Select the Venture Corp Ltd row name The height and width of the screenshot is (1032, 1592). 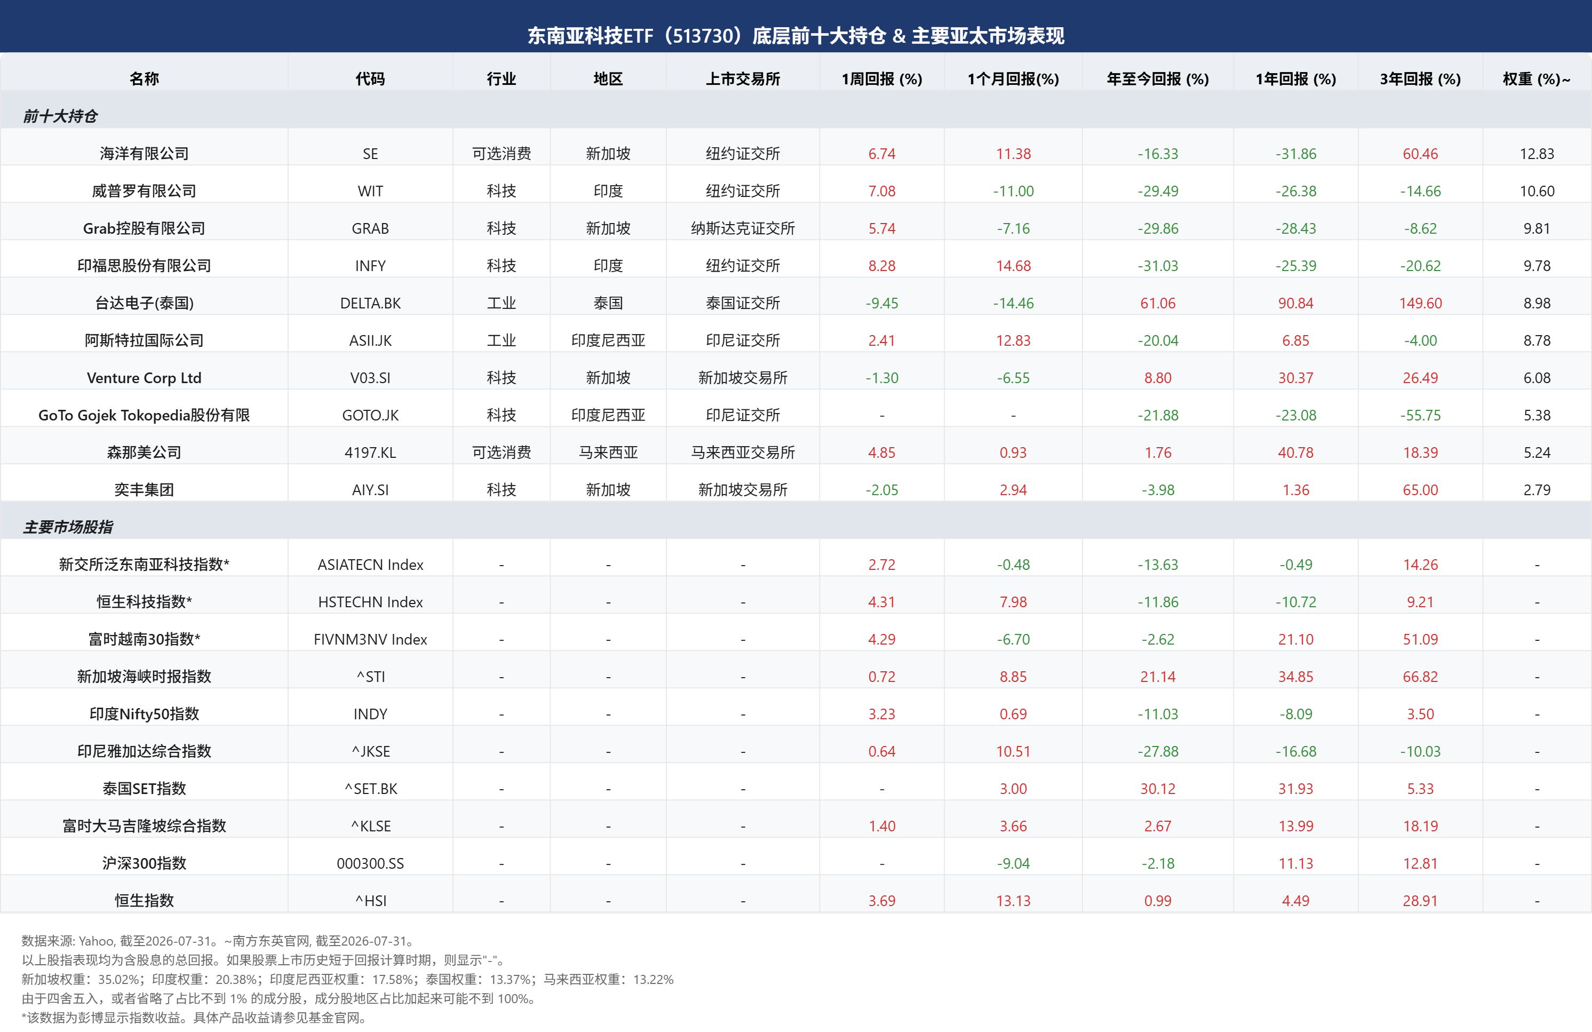pyautogui.click(x=144, y=378)
